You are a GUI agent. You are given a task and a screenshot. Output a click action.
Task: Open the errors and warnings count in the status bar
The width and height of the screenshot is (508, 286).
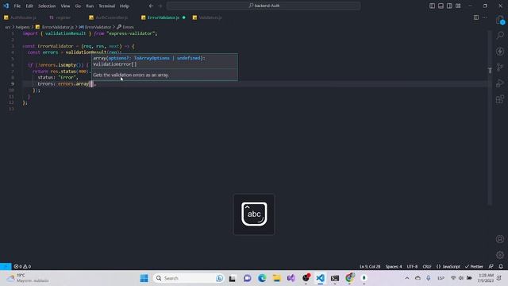click(22, 266)
